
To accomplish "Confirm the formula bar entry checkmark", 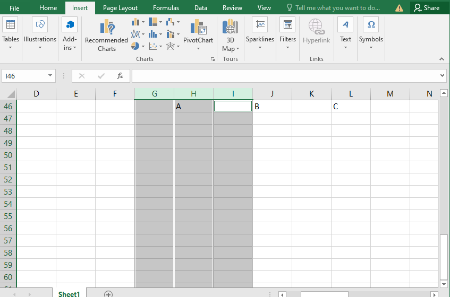I will pyautogui.click(x=101, y=76).
